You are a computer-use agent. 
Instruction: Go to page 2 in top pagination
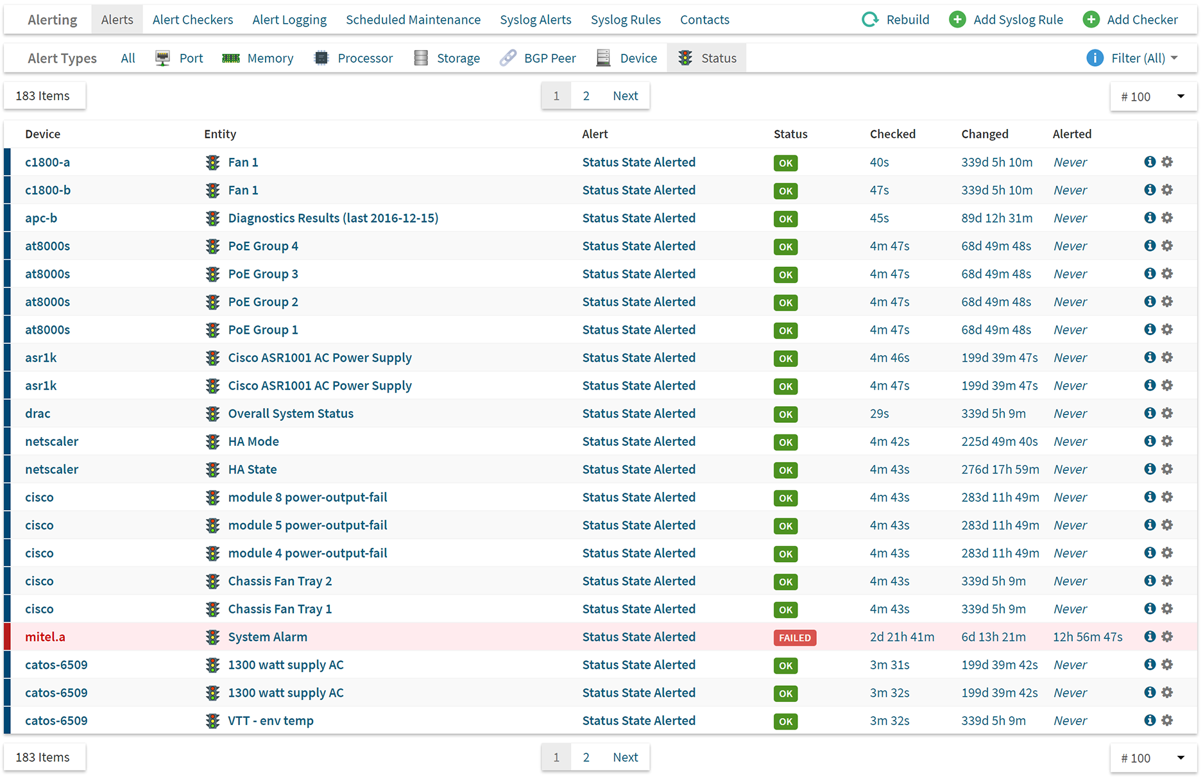[586, 96]
